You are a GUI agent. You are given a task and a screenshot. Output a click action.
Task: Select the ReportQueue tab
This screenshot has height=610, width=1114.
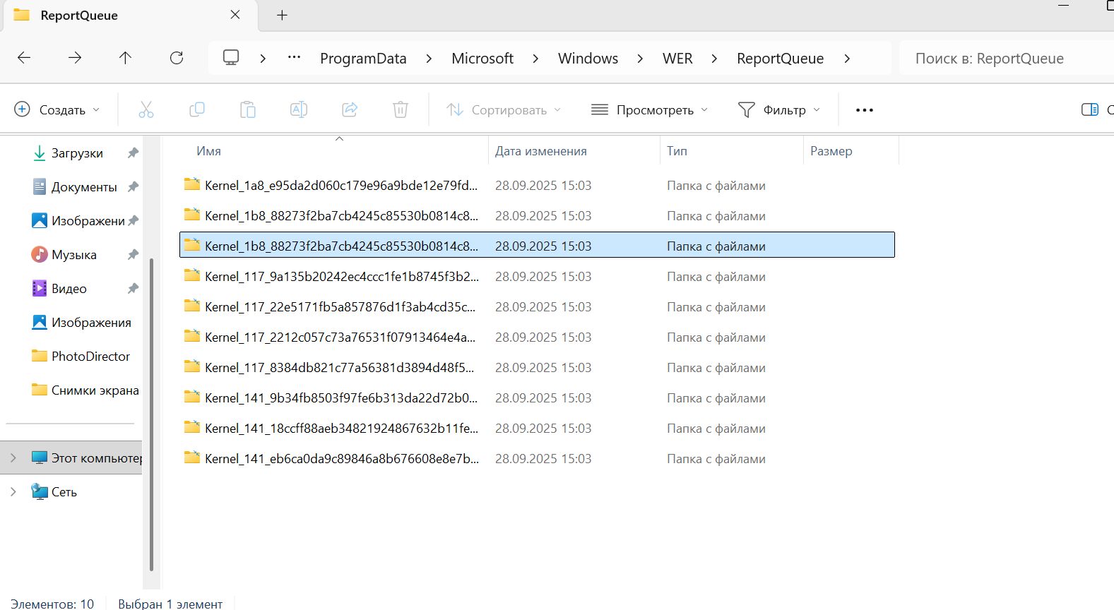pos(131,16)
